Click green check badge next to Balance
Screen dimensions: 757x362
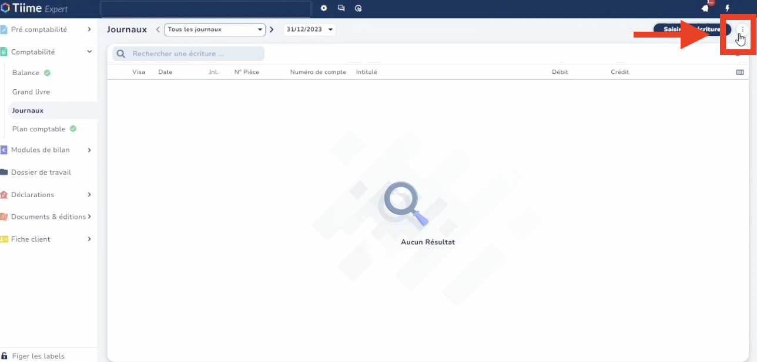(x=47, y=73)
